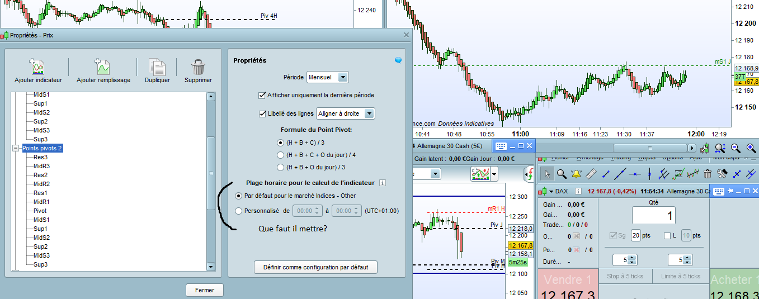Screen dimensions: 759x299
Task: Click the Supprimer trash icon
Action: click(x=198, y=67)
